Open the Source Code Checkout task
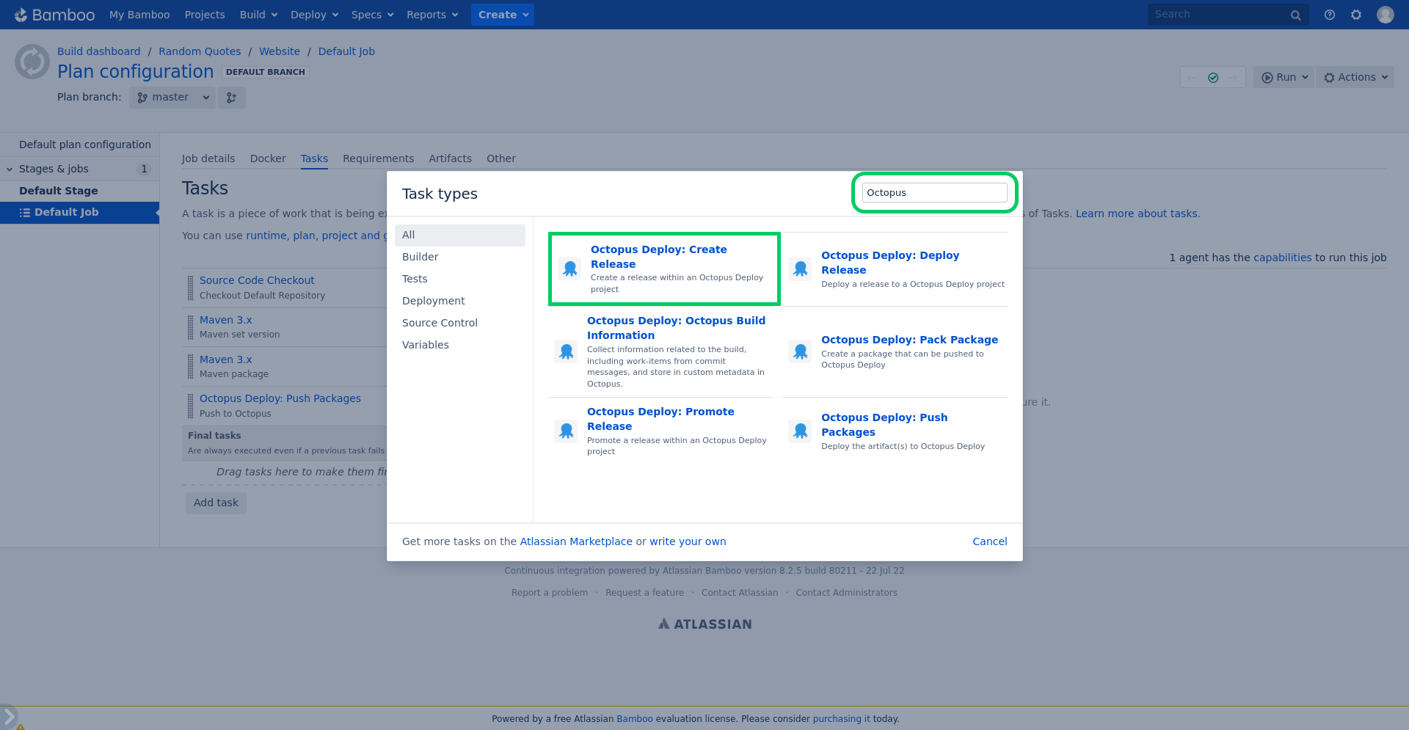Screen dimensions: 1409x730 pos(257,280)
